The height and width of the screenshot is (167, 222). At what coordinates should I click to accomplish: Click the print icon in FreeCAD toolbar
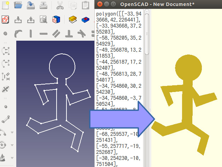pyautogui.click(x=43, y=5)
